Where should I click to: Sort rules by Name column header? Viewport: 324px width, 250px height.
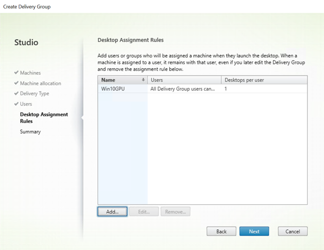[123, 80]
